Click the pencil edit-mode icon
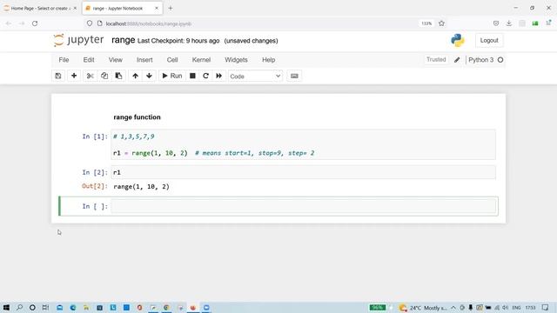The image size is (557, 313). [457, 60]
